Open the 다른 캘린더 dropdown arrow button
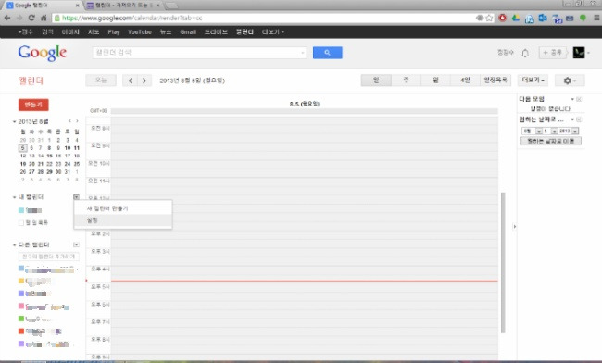 click(76, 244)
